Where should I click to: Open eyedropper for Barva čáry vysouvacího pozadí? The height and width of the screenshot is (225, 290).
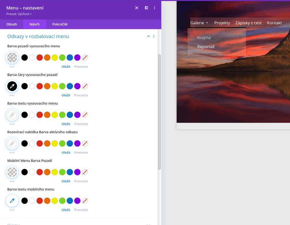tap(12, 86)
